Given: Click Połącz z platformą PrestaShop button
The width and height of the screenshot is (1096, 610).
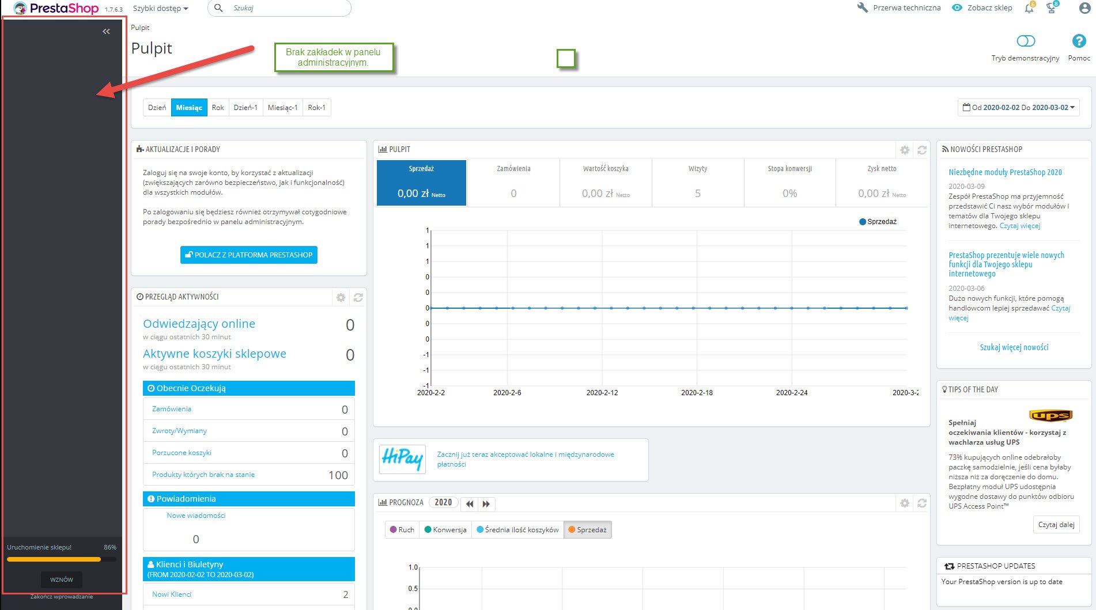Looking at the screenshot, I should [248, 255].
